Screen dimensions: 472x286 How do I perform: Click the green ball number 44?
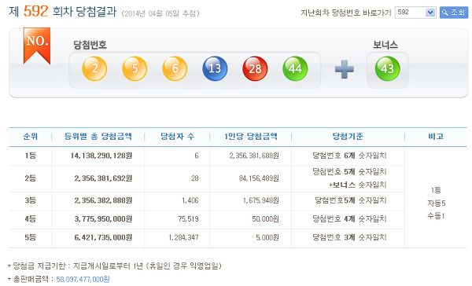point(295,68)
